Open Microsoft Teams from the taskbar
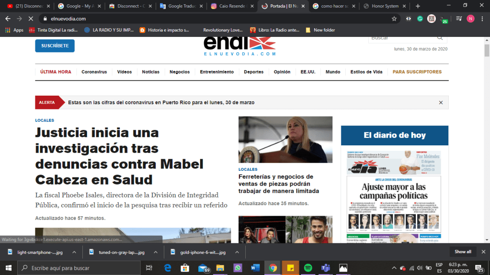Viewport: 490px width, 275px height. [x=325, y=268]
